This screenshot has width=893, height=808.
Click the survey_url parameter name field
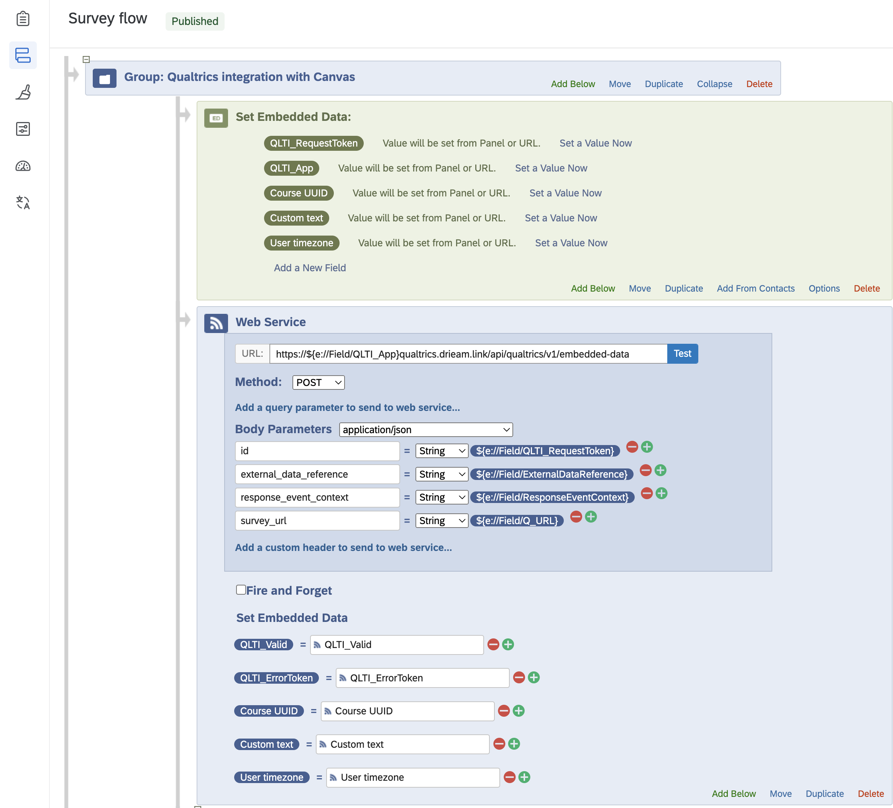317,521
